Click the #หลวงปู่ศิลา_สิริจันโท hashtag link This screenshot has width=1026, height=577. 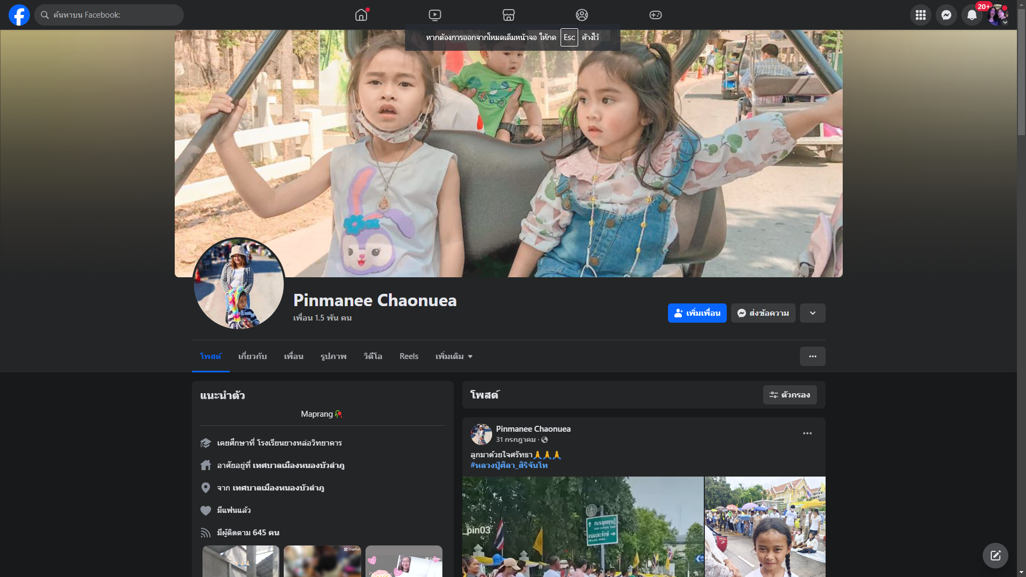pos(509,465)
